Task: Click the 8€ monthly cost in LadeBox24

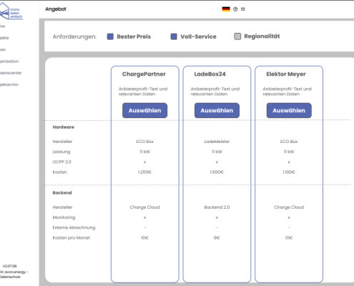Action: [x=217, y=238]
